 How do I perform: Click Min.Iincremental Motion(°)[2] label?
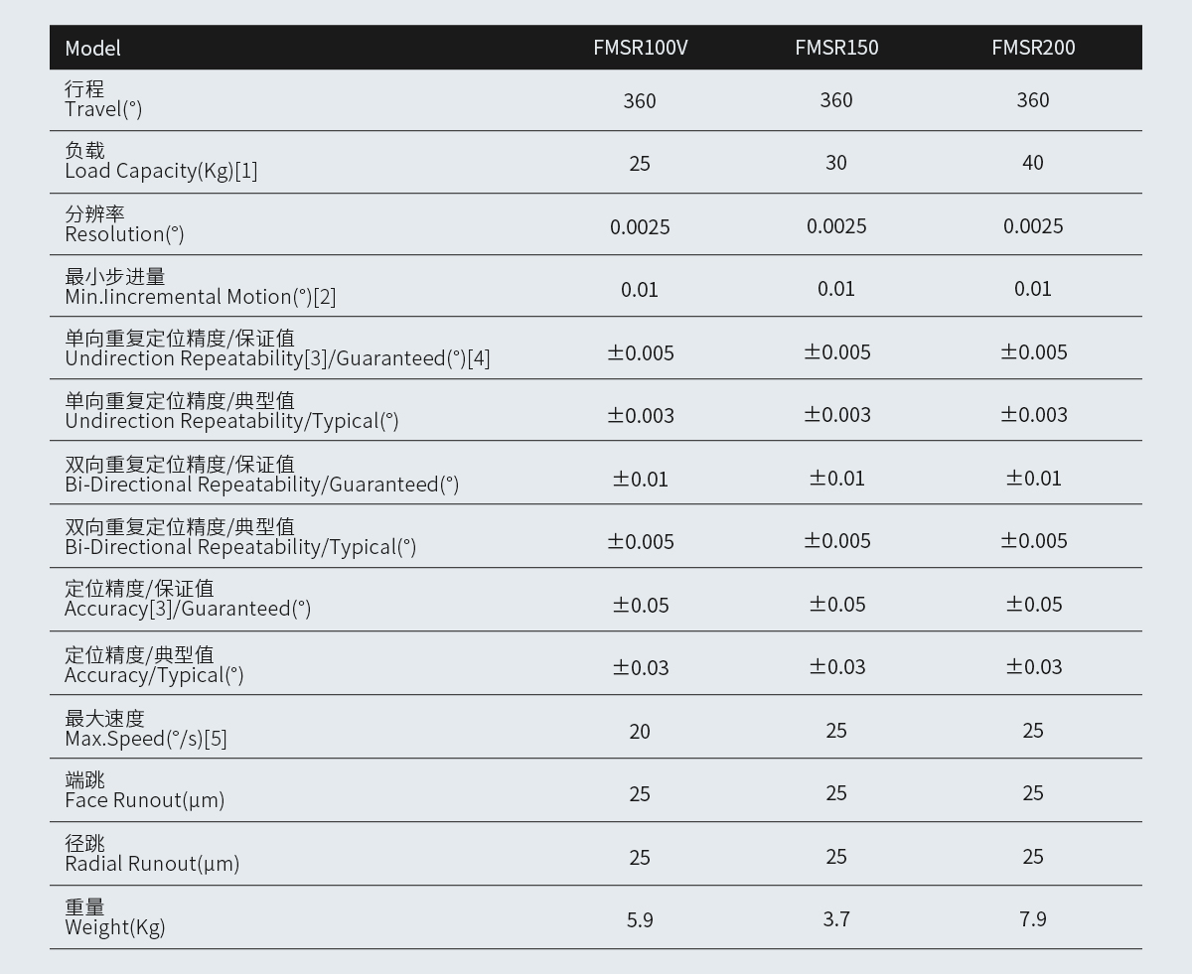tap(200, 297)
